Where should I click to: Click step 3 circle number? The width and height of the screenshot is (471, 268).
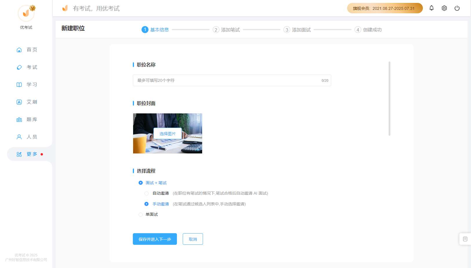(287, 30)
